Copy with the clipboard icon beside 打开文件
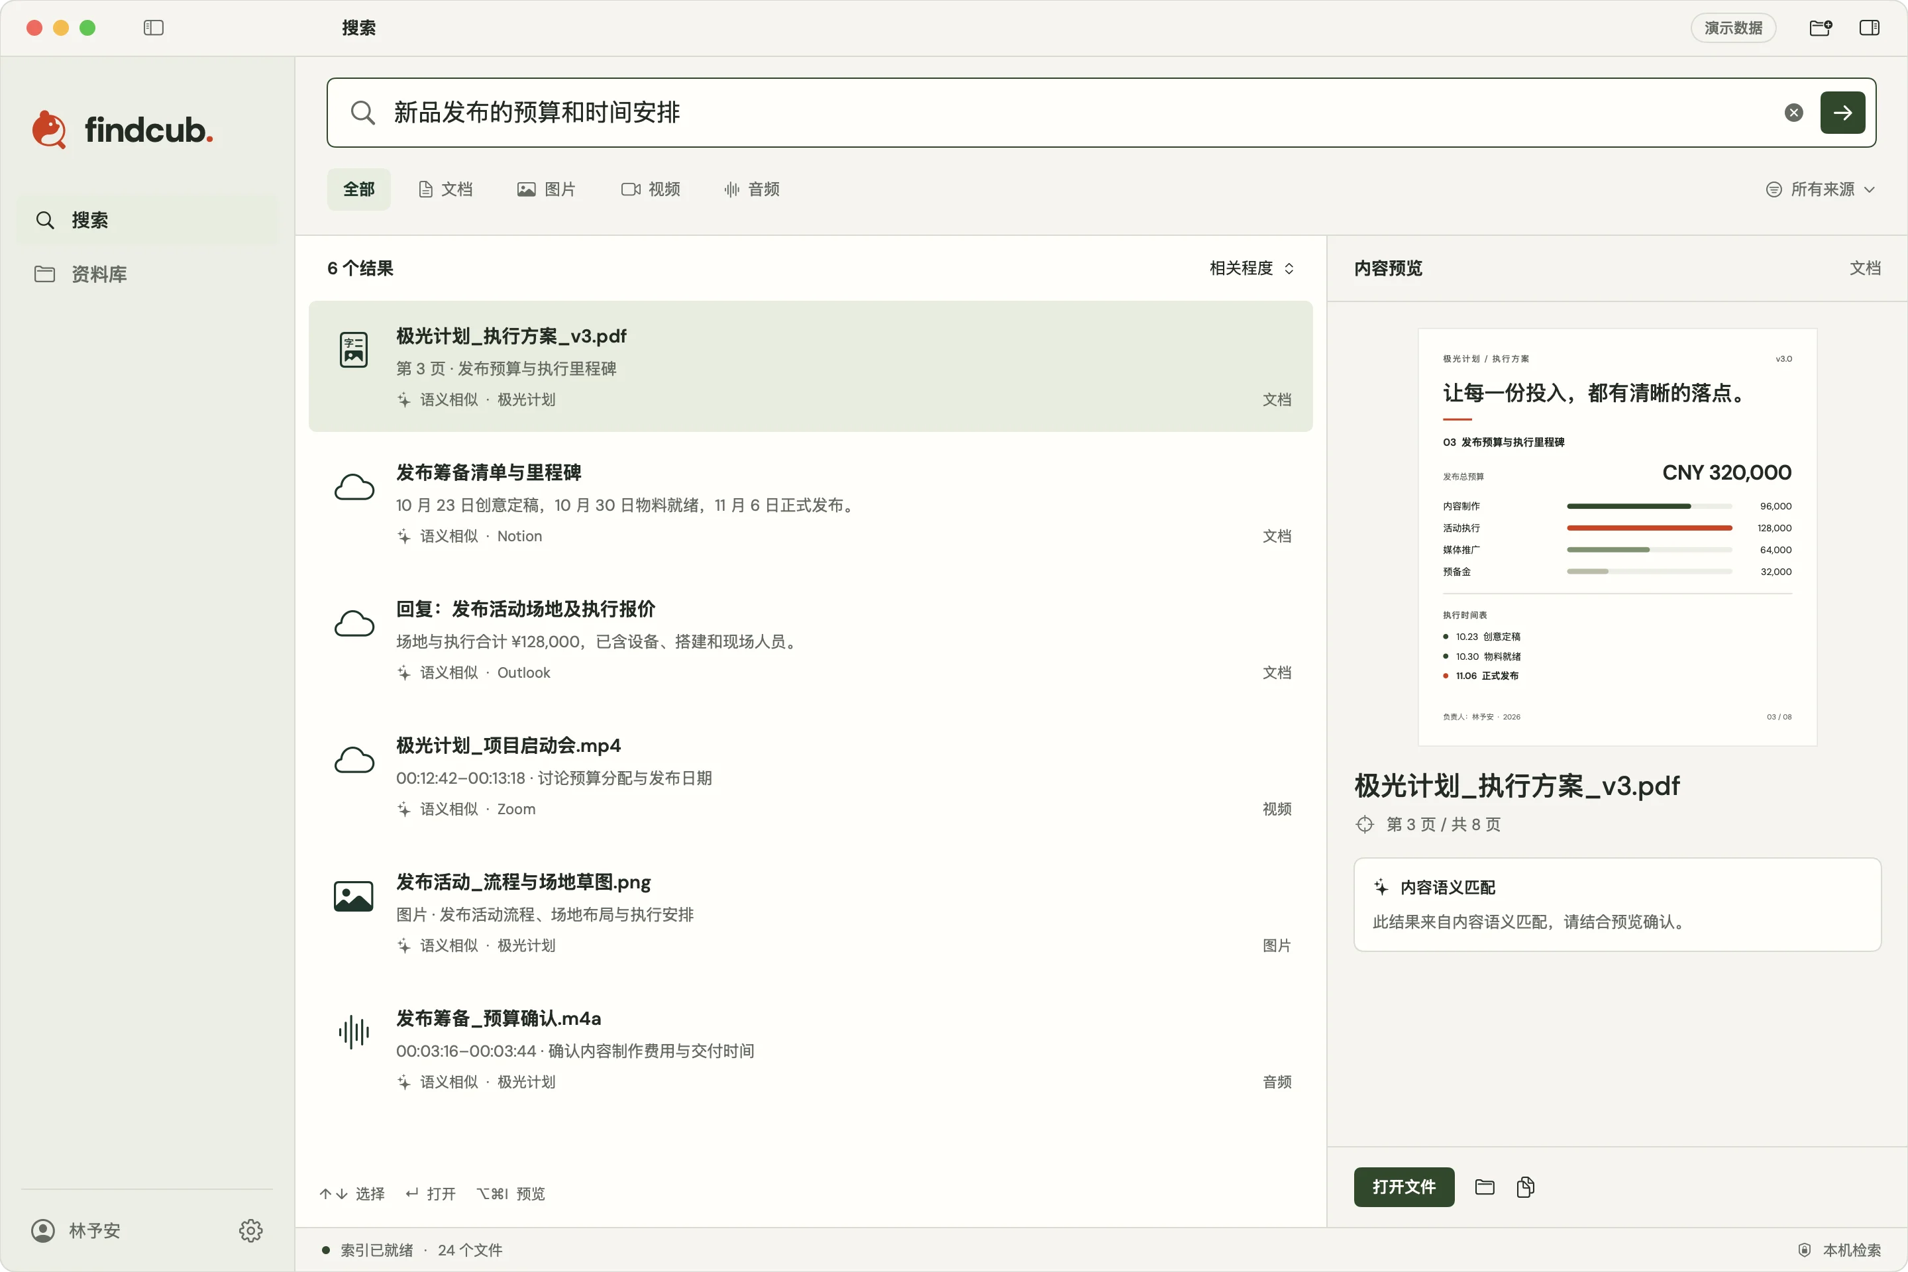 pyautogui.click(x=1526, y=1187)
